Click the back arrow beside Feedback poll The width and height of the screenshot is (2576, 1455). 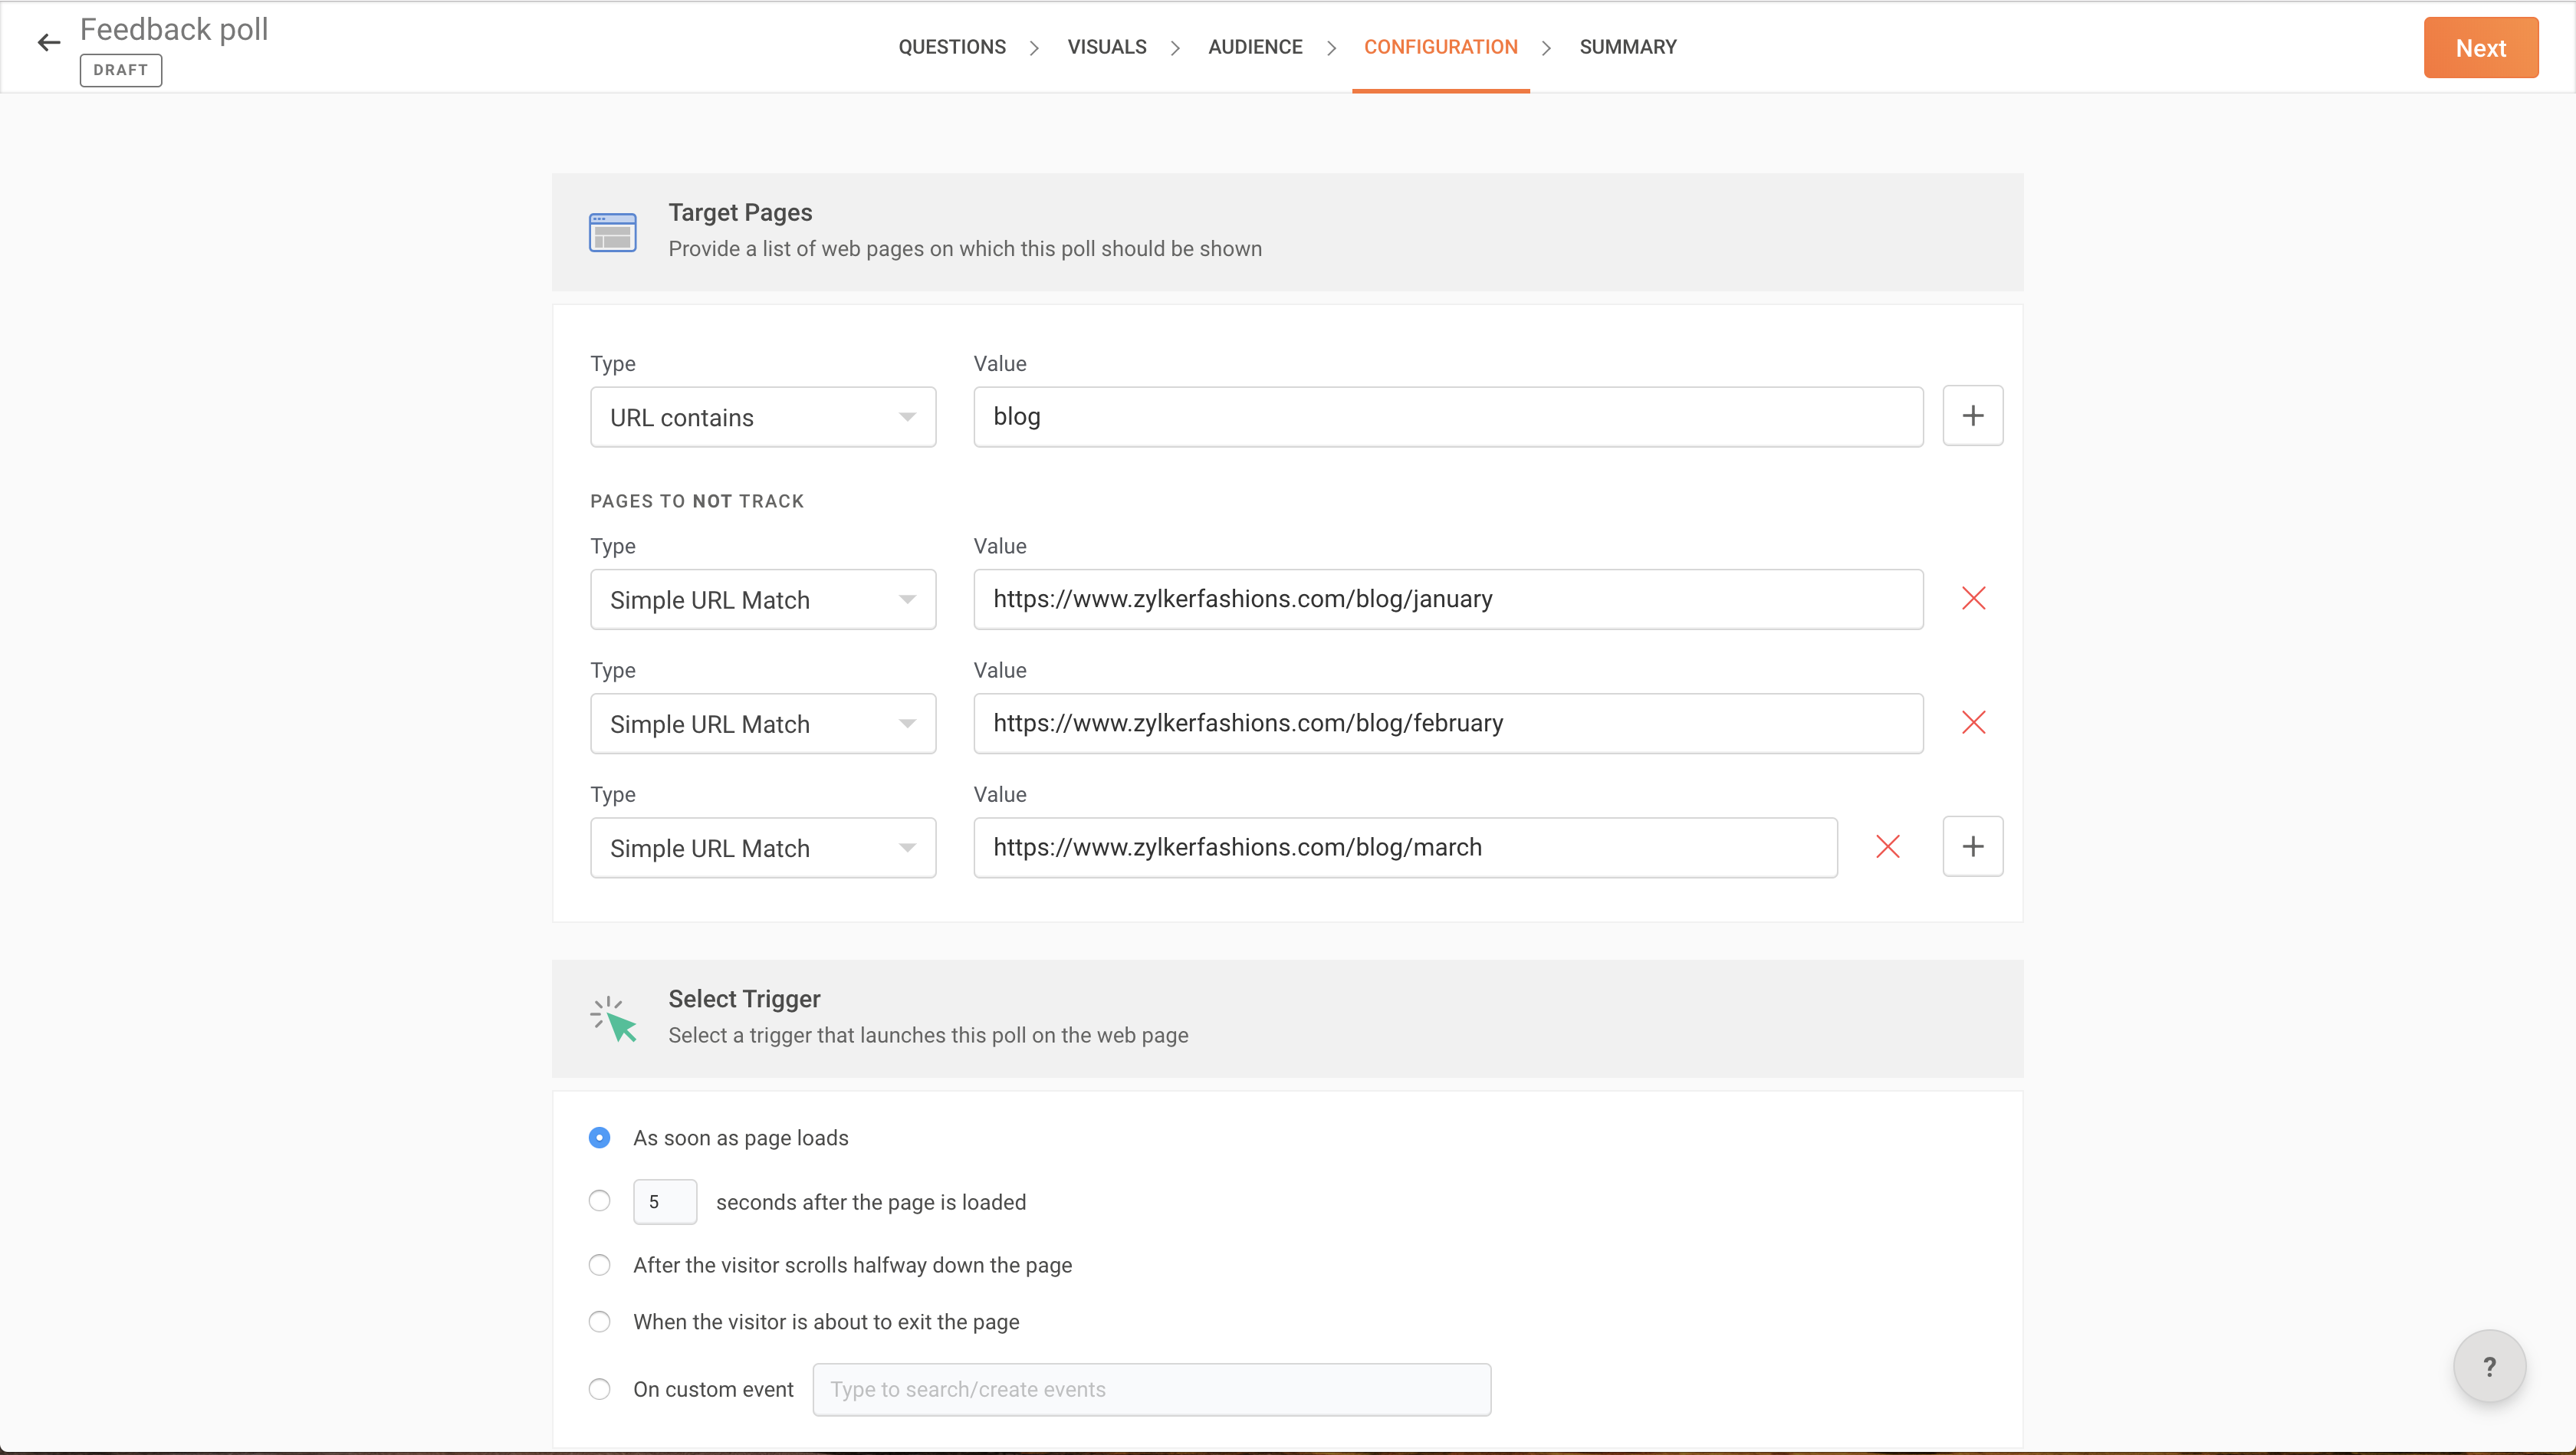(x=48, y=42)
